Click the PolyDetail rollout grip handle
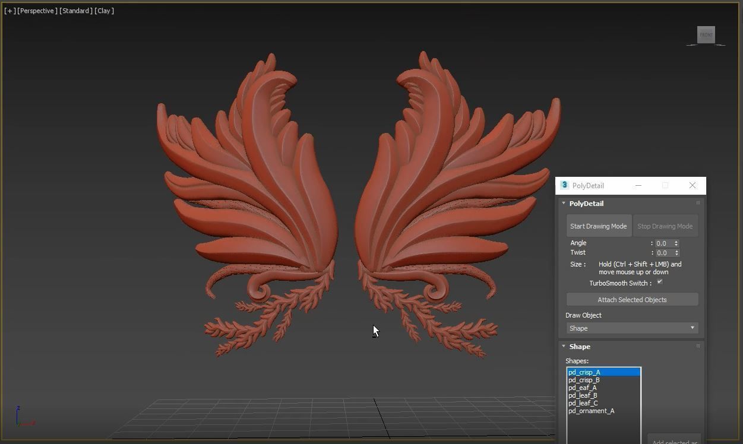Viewport: 743px width, 444px height. (698, 203)
